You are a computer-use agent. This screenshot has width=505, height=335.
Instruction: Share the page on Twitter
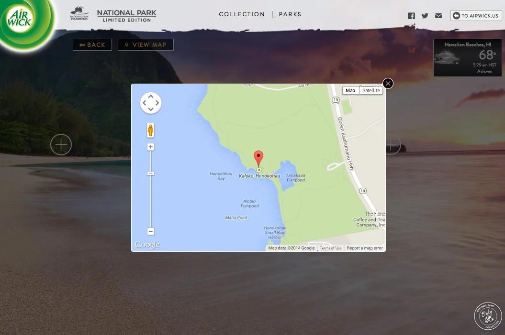[425, 16]
